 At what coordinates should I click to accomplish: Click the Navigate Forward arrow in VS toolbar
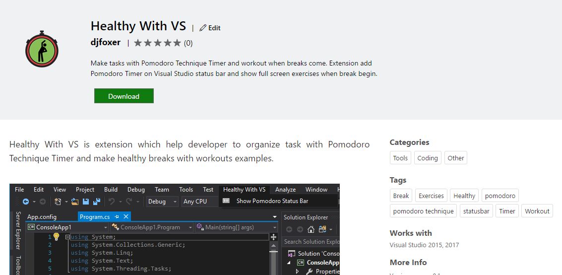coord(43,202)
